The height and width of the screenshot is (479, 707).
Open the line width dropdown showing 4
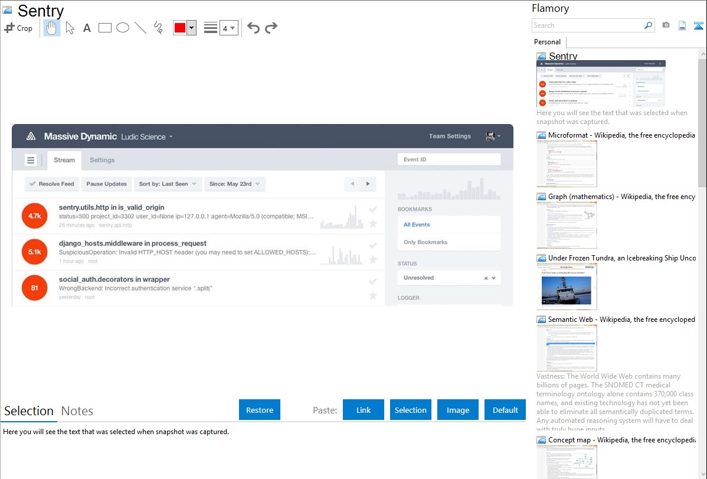click(229, 28)
